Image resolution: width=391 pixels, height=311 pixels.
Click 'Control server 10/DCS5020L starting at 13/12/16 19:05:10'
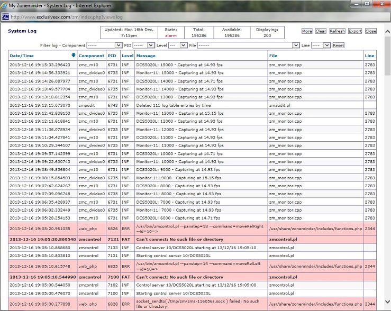click(x=196, y=248)
